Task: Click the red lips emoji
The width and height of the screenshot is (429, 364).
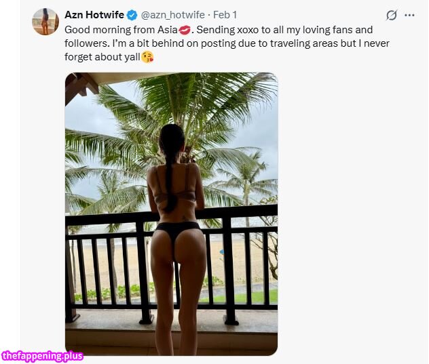Action: coord(185,30)
